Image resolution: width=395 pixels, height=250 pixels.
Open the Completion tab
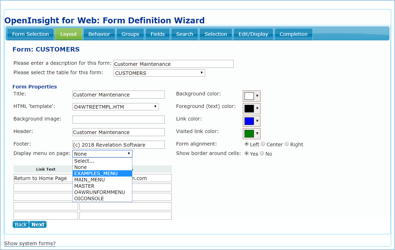tap(294, 34)
